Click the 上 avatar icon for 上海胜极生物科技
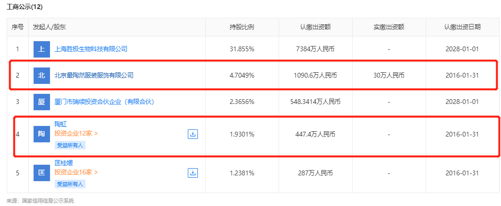This screenshot has height=206, width=501. [x=42, y=49]
